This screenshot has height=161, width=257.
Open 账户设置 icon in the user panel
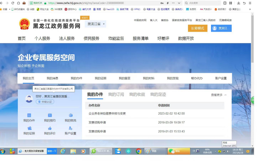70,129
